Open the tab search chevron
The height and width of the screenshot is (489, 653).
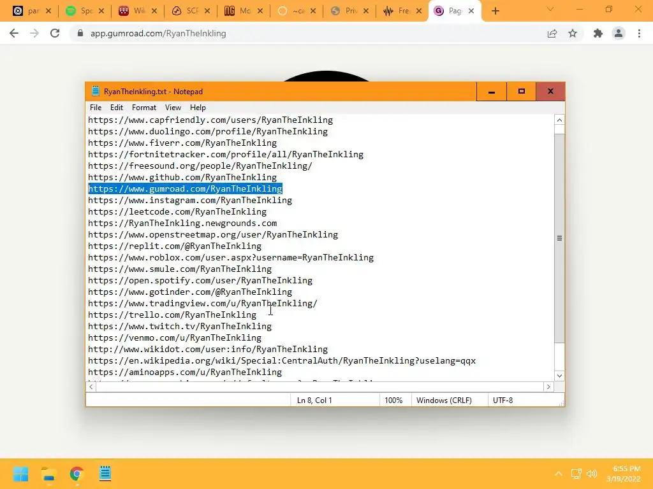coord(550,9)
